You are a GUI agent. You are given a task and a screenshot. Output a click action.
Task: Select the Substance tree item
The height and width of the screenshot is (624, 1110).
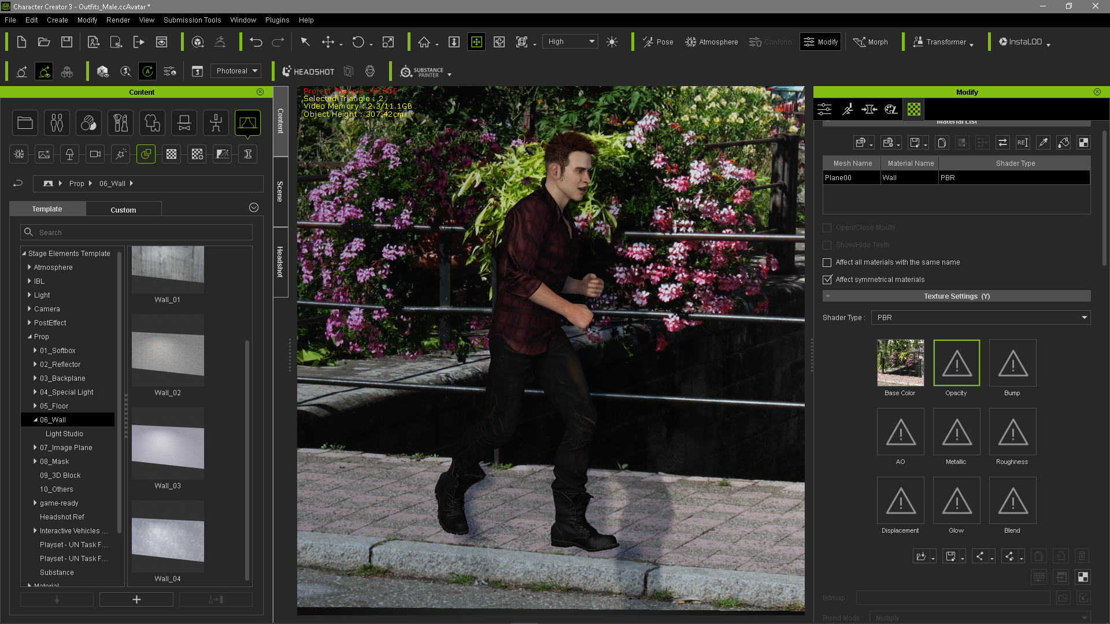57,572
